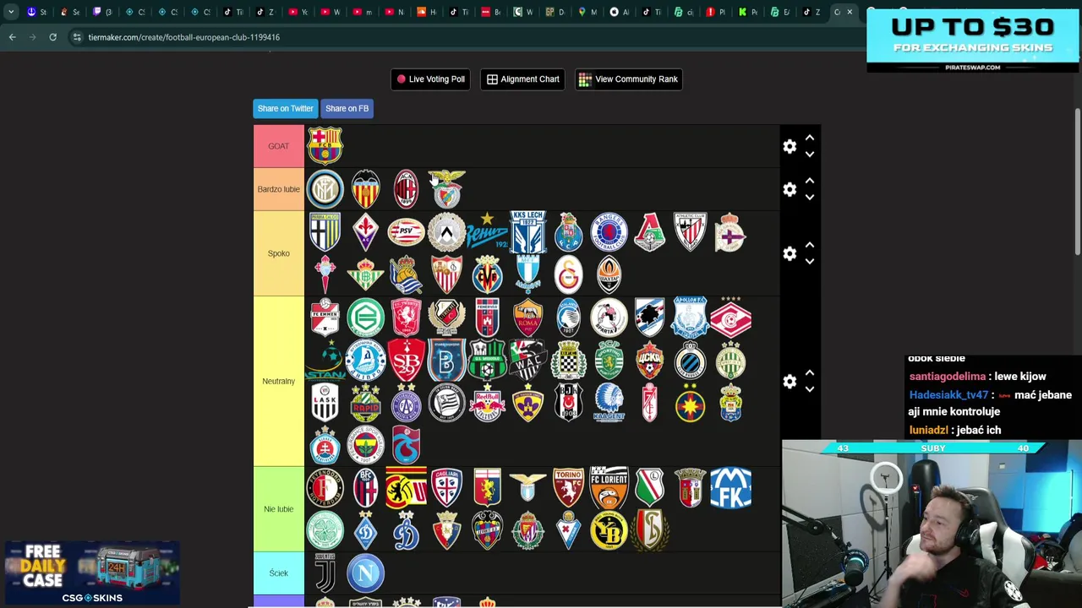Select FC Barcelona crest in GOAT tier
The image size is (1082, 608).
tap(325, 146)
